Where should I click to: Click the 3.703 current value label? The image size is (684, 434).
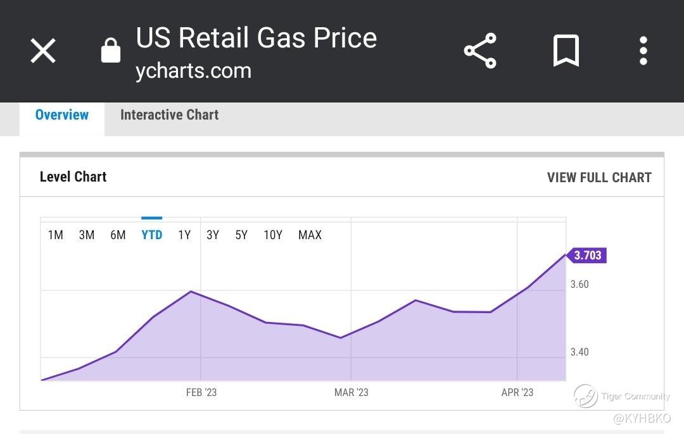click(587, 256)
